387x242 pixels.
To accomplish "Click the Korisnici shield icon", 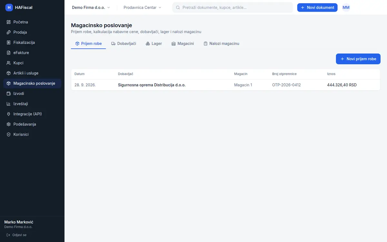I will click(x=9, y=135).
